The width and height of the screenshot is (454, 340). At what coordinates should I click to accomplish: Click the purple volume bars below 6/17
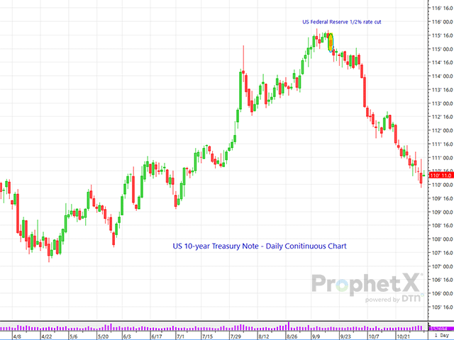pyautogui.click(x=157, y=328)
